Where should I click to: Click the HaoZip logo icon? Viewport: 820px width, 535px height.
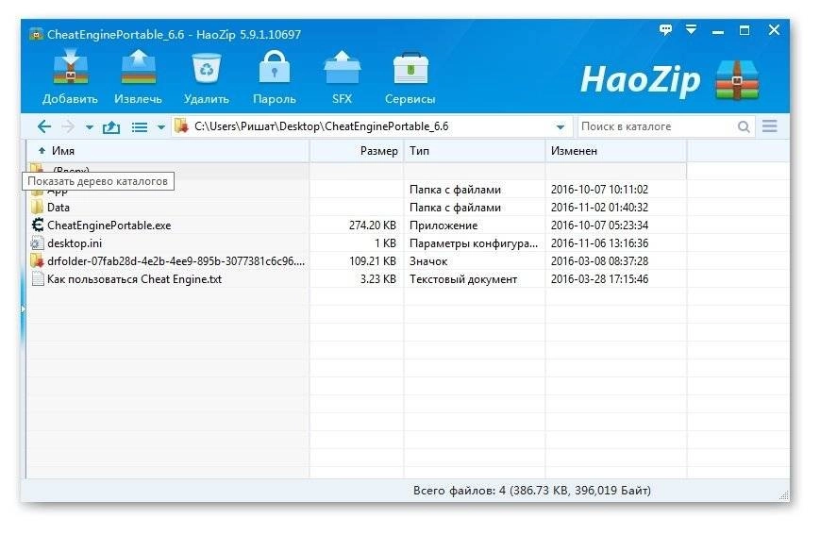pos(737,80)
